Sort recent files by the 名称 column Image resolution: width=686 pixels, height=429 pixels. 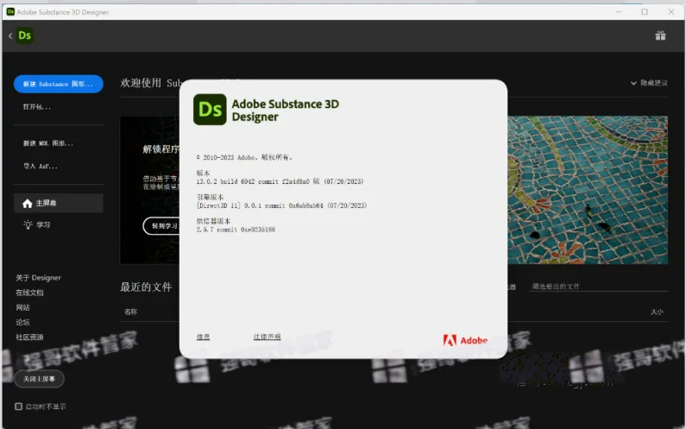131,312
